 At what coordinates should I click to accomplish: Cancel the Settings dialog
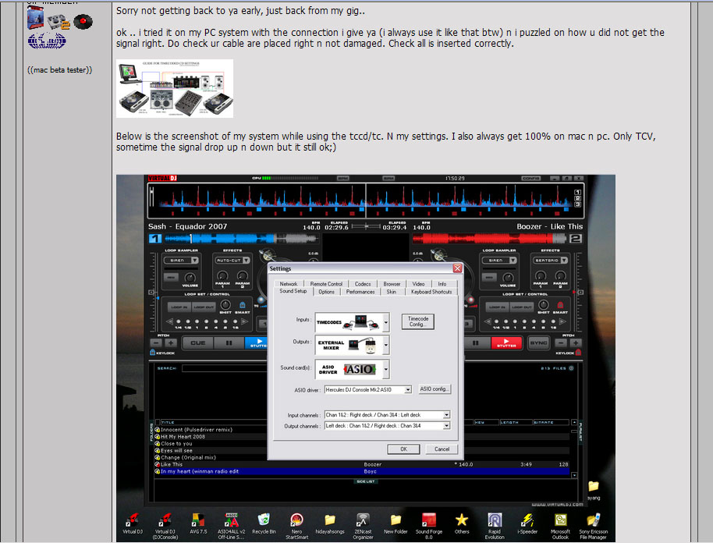point(442,449)
